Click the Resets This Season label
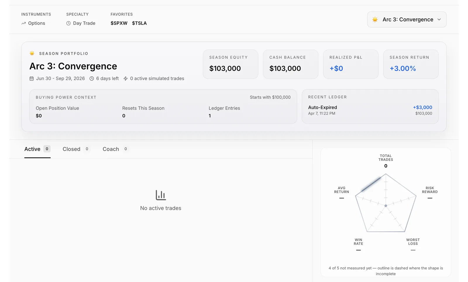Screen dimensions: 468x282 [143, 108]
